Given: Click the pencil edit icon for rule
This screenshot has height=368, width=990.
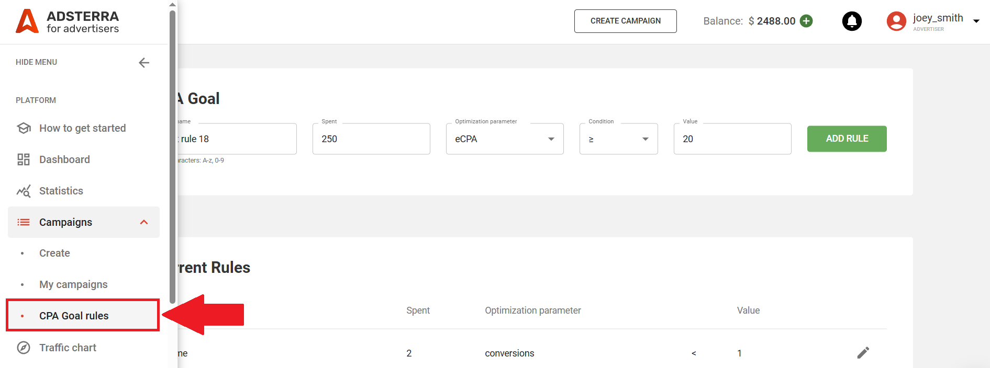Looking at the screenshot, I should tap(863, 353).
